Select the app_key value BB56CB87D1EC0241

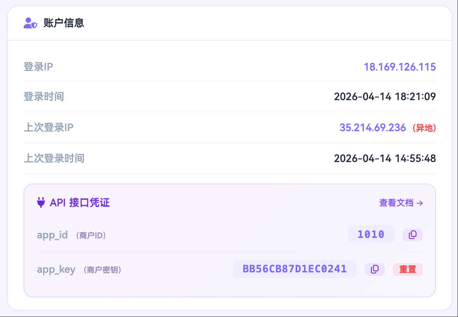pyautogui.click(x=294, y=269)
